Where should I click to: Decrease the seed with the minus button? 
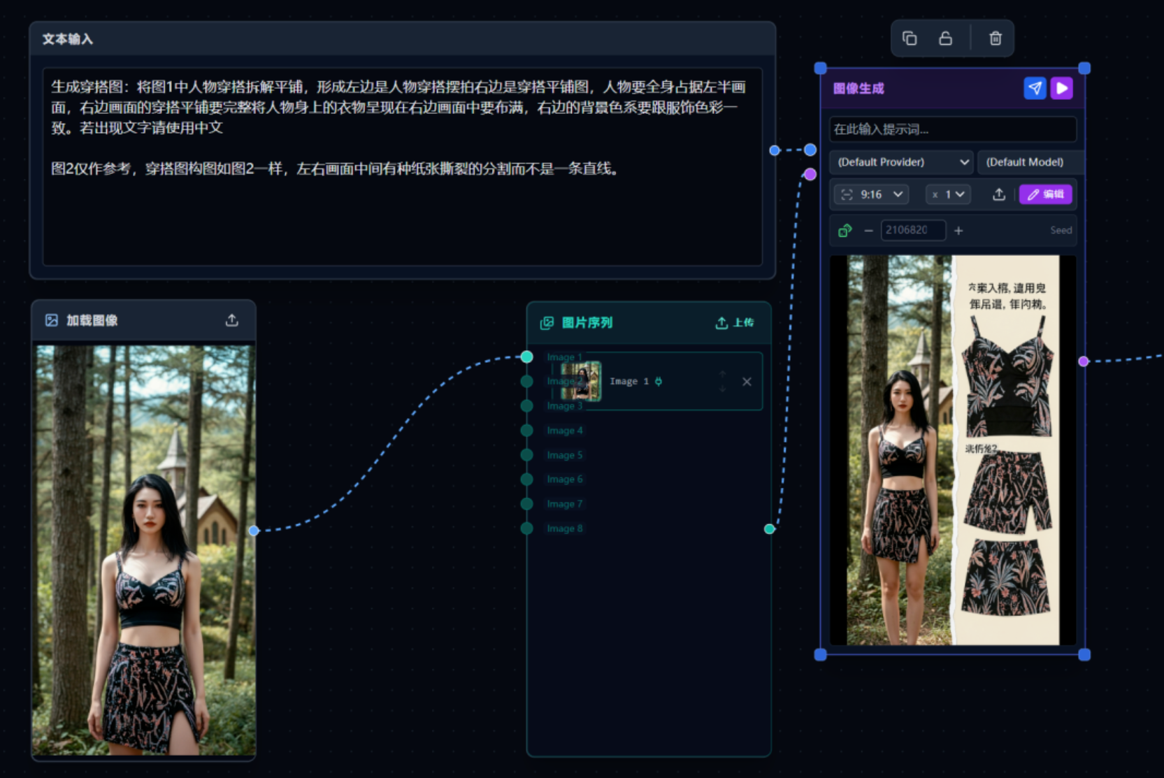coord(868,230)
